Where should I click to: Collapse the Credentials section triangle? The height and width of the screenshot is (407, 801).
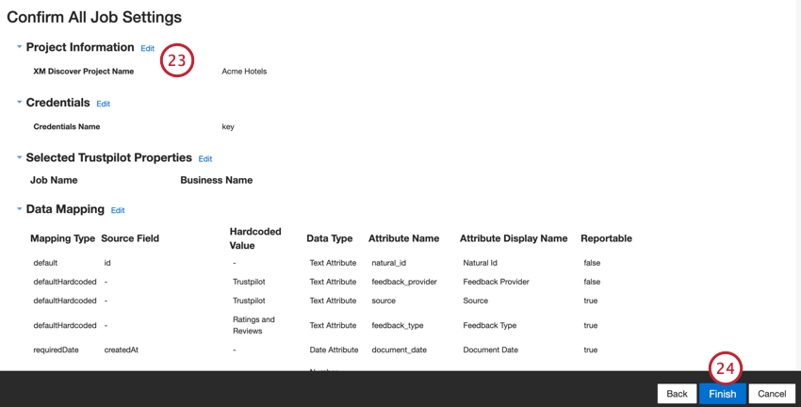tap(20, 102)
